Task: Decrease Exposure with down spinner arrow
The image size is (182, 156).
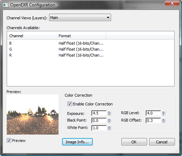Action: click(x=109, y=114)
